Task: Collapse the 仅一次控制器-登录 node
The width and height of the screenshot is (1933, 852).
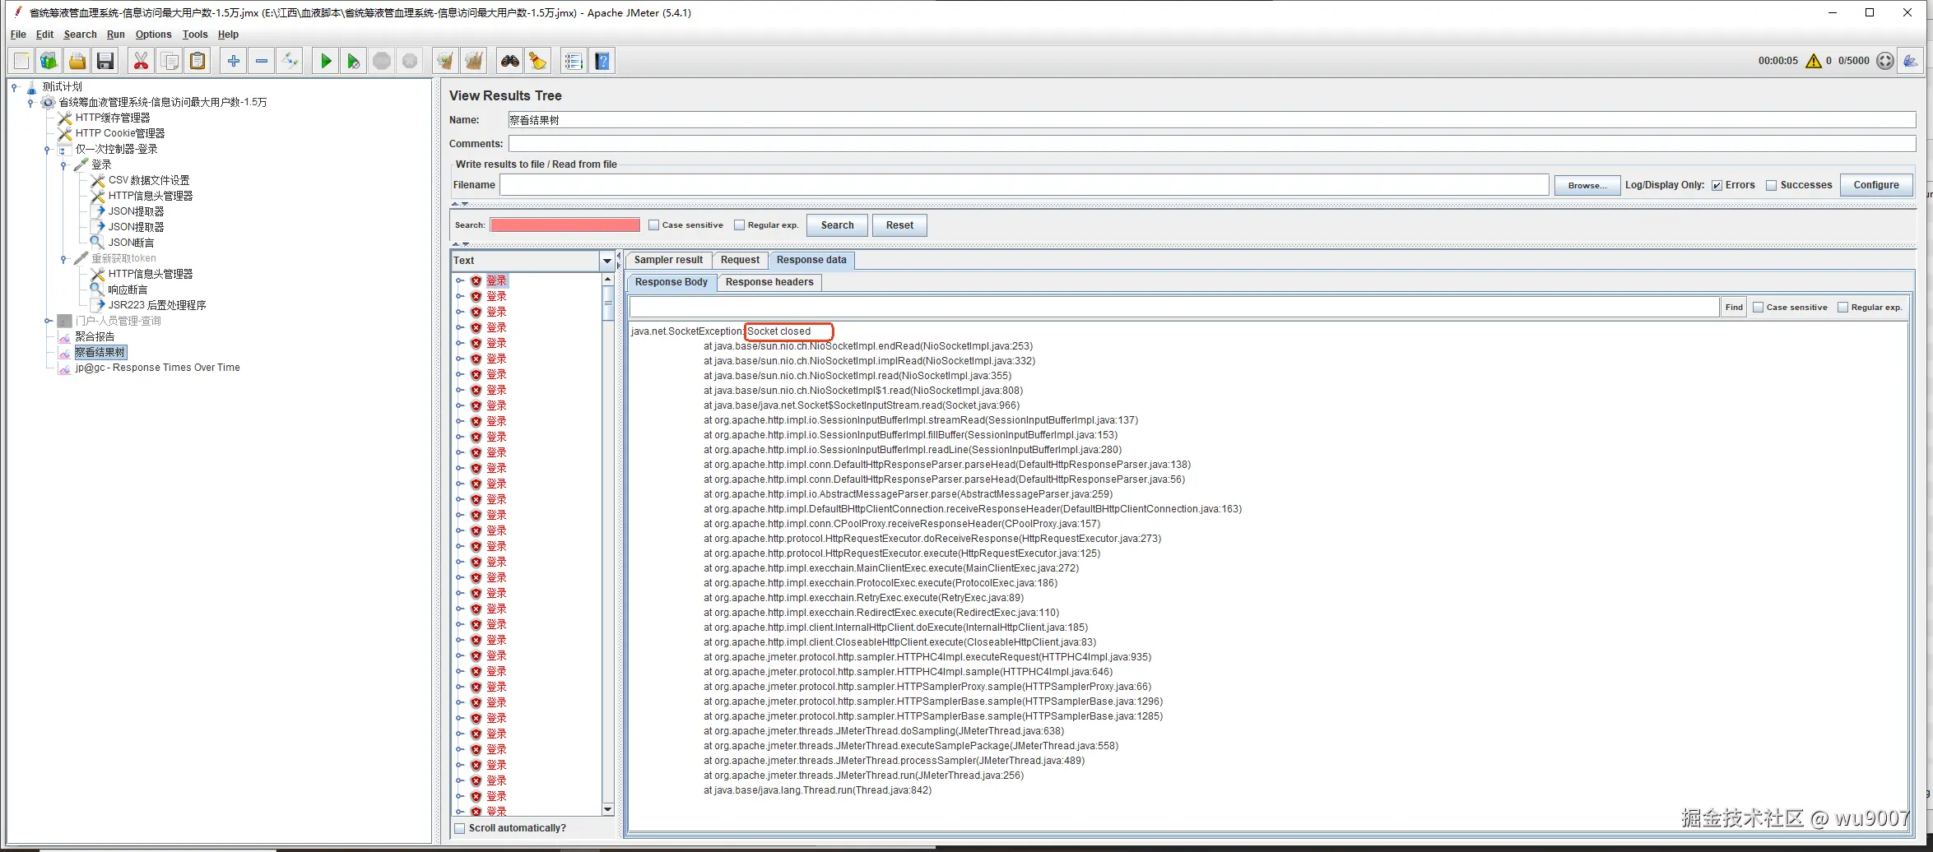Action: 47,149
